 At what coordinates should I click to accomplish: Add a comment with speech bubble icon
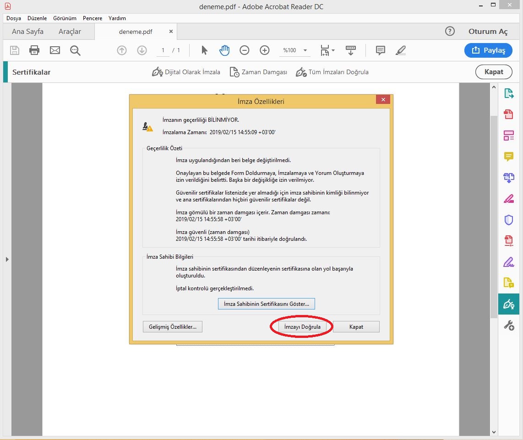(380, 50)
